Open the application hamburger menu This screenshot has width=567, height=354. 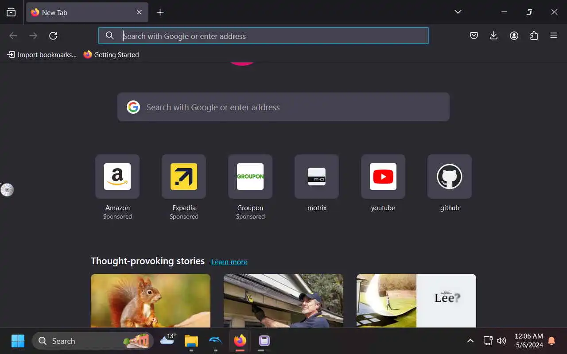click(554, 36)
